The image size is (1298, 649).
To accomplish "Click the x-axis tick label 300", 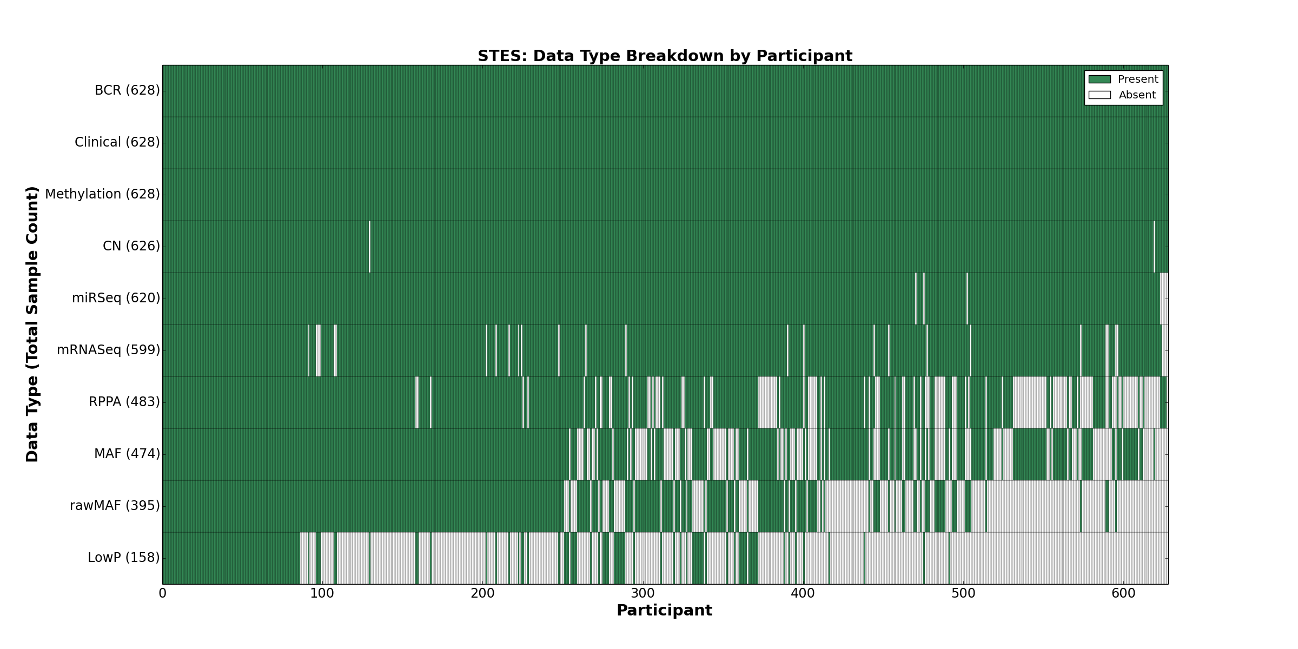I will pyautogui.click(x=643, y=594).
